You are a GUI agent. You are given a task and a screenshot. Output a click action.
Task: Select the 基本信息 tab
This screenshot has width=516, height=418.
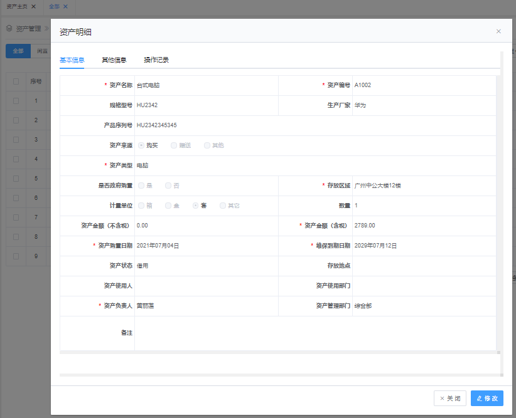point(72,60)
